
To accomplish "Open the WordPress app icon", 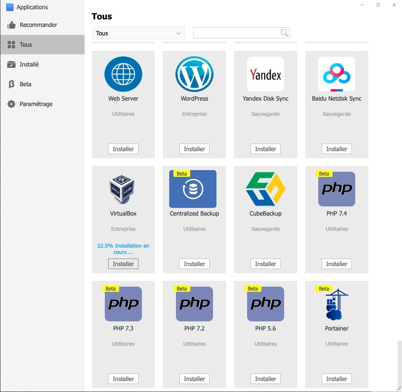I will [x=194, y=74].
